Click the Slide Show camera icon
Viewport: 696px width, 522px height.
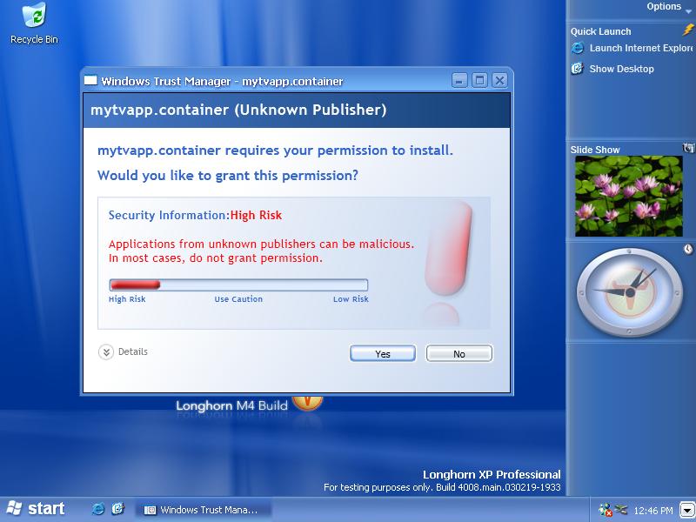tap(688, 148)
